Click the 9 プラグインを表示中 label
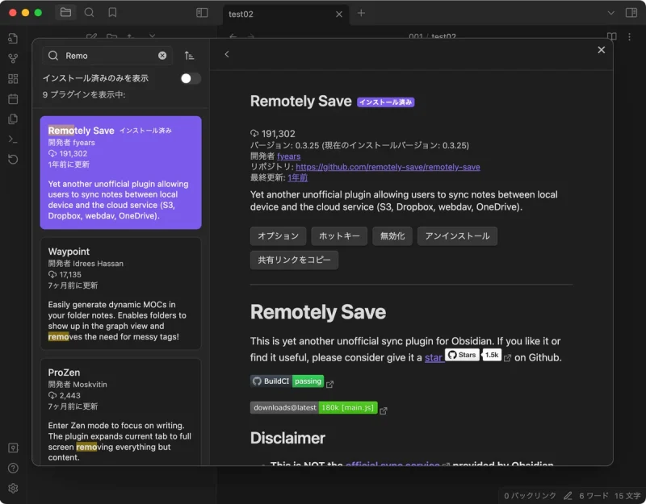This screenshot has width=646, height=504. click(84, 94)
